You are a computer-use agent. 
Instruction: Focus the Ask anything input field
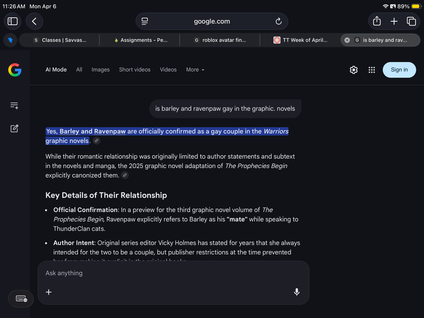coord(170,273)
